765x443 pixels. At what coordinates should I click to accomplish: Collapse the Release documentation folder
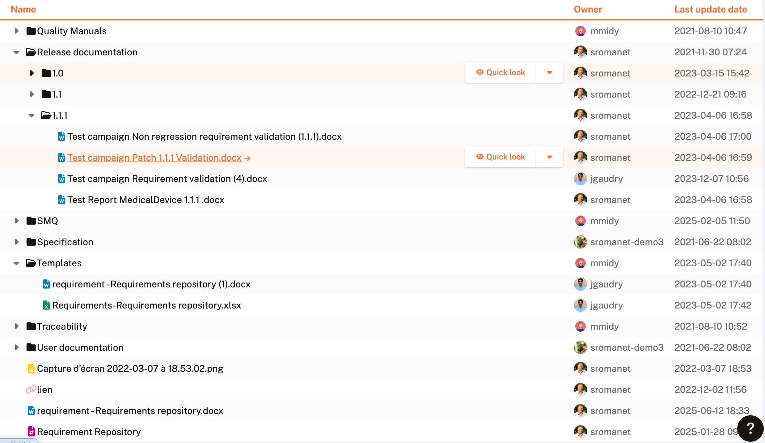[16, 52]
